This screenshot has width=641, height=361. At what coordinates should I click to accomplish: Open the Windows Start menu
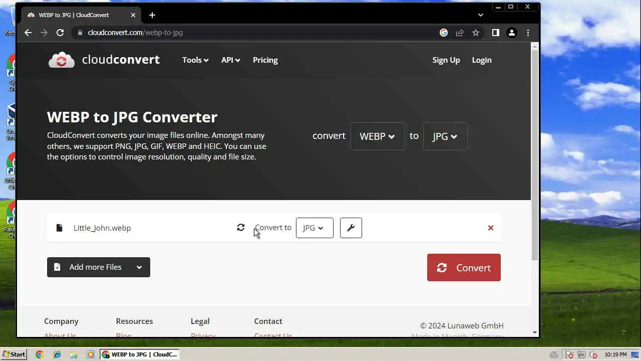coord(14,354)
